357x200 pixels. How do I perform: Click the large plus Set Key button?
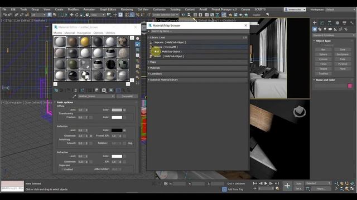pyautogui.click(x=287, y=186)
